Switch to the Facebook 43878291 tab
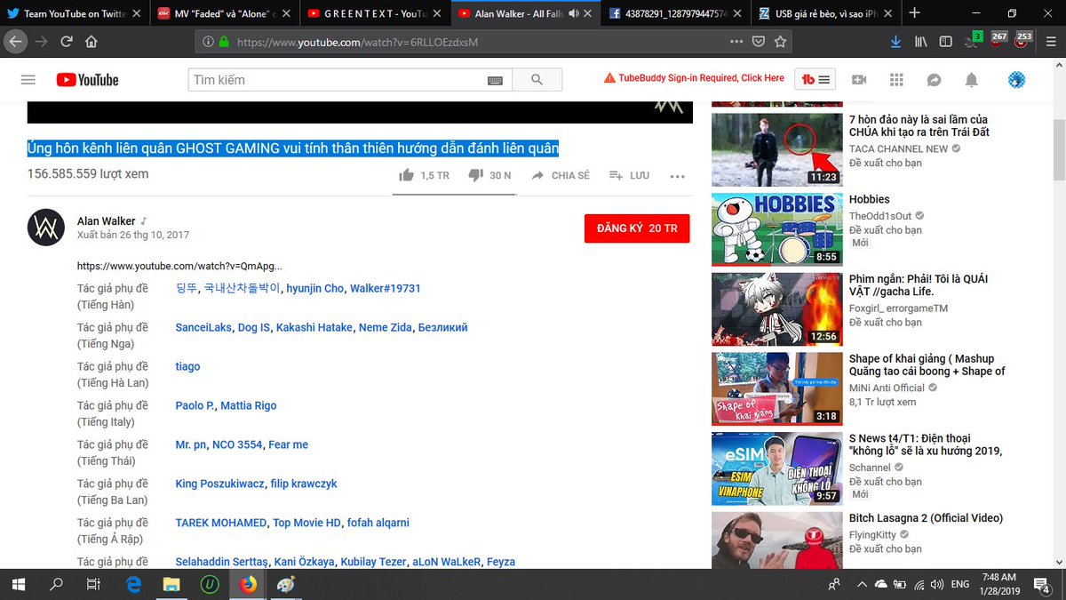 (675, 13)
